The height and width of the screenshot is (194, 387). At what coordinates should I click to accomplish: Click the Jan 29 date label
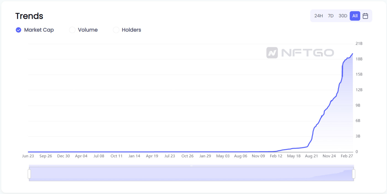point(205,156)
